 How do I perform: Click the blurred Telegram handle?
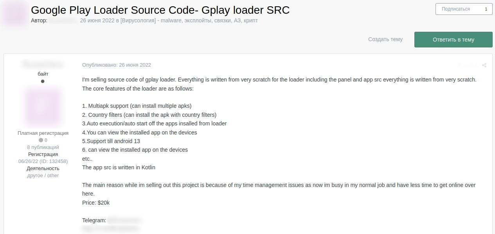point(124,220)
